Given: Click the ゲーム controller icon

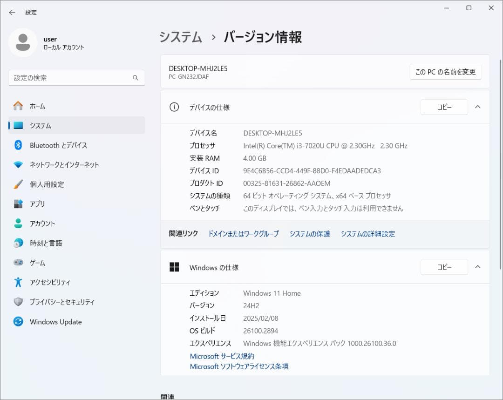Looking at the screenshot, I should pos(18,263).
